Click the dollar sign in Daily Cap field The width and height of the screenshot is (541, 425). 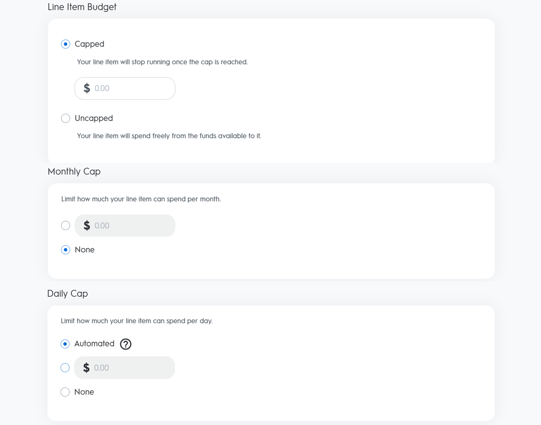point(86,368)
